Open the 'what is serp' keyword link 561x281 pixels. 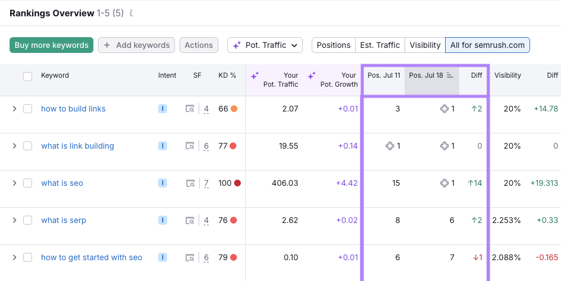click(64, 220)
